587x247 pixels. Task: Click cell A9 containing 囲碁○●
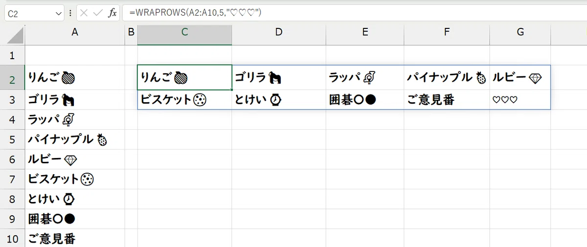(75, 219)
